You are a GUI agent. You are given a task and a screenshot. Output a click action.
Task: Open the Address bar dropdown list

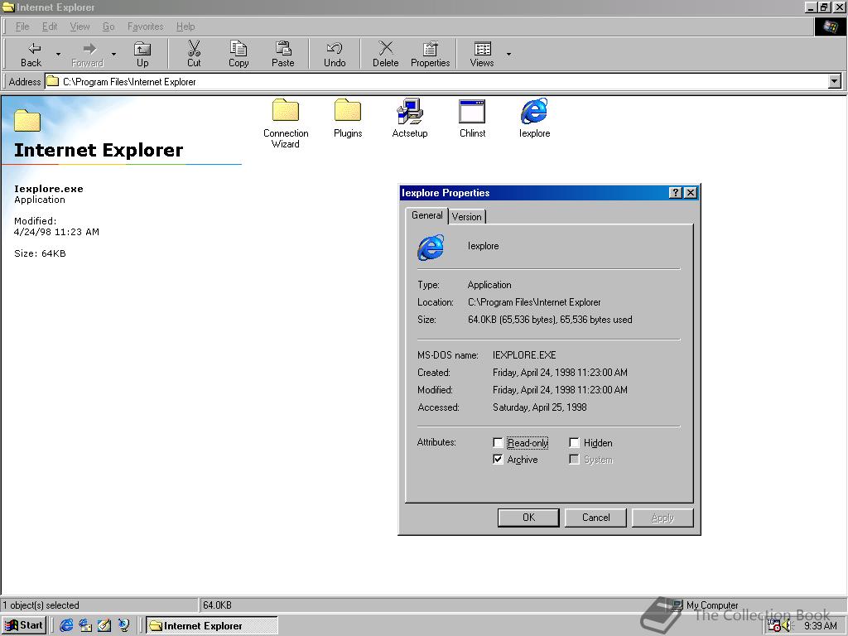(x=835, y=82)
